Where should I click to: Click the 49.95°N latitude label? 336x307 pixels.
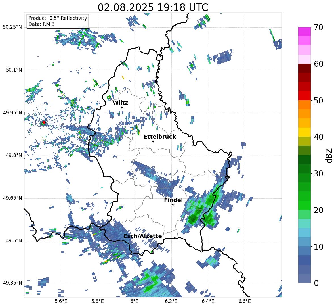point(12,113)
